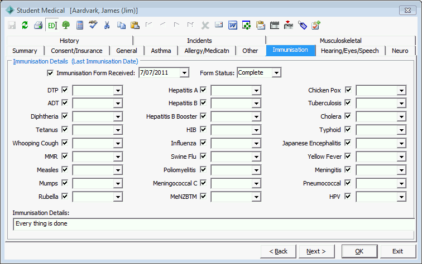Click the previous record arrow icon
The width and height of the screenshot is (422, 264).
162,25
